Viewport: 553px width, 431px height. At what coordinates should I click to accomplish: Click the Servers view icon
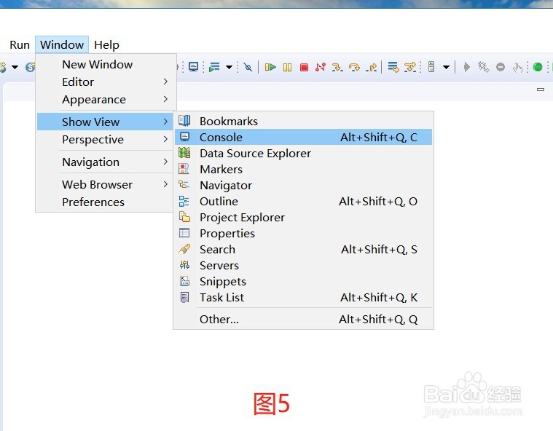pyautogui.click(x=184, y=265)
